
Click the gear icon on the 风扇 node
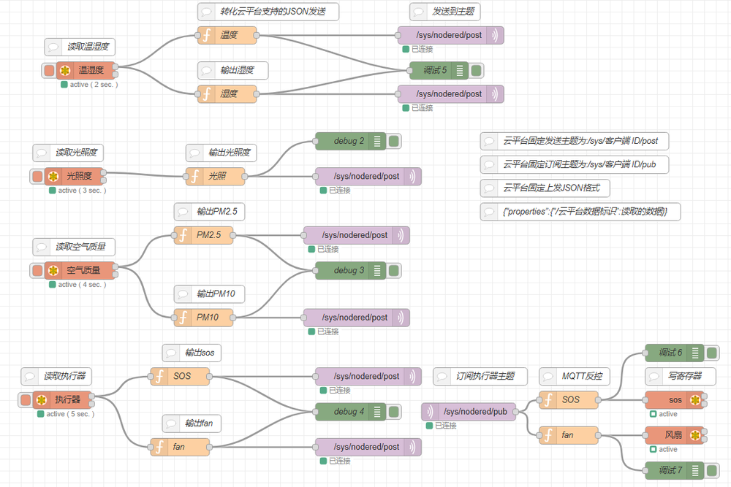pyautogui.click(x=694, y=436)
